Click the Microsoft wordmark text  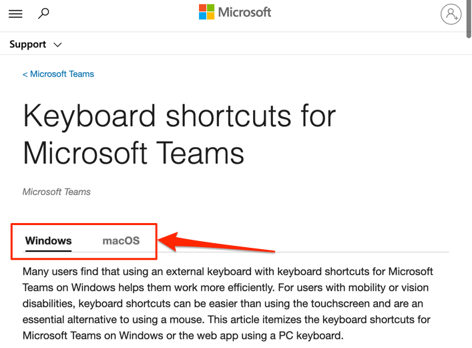(246, 13)
